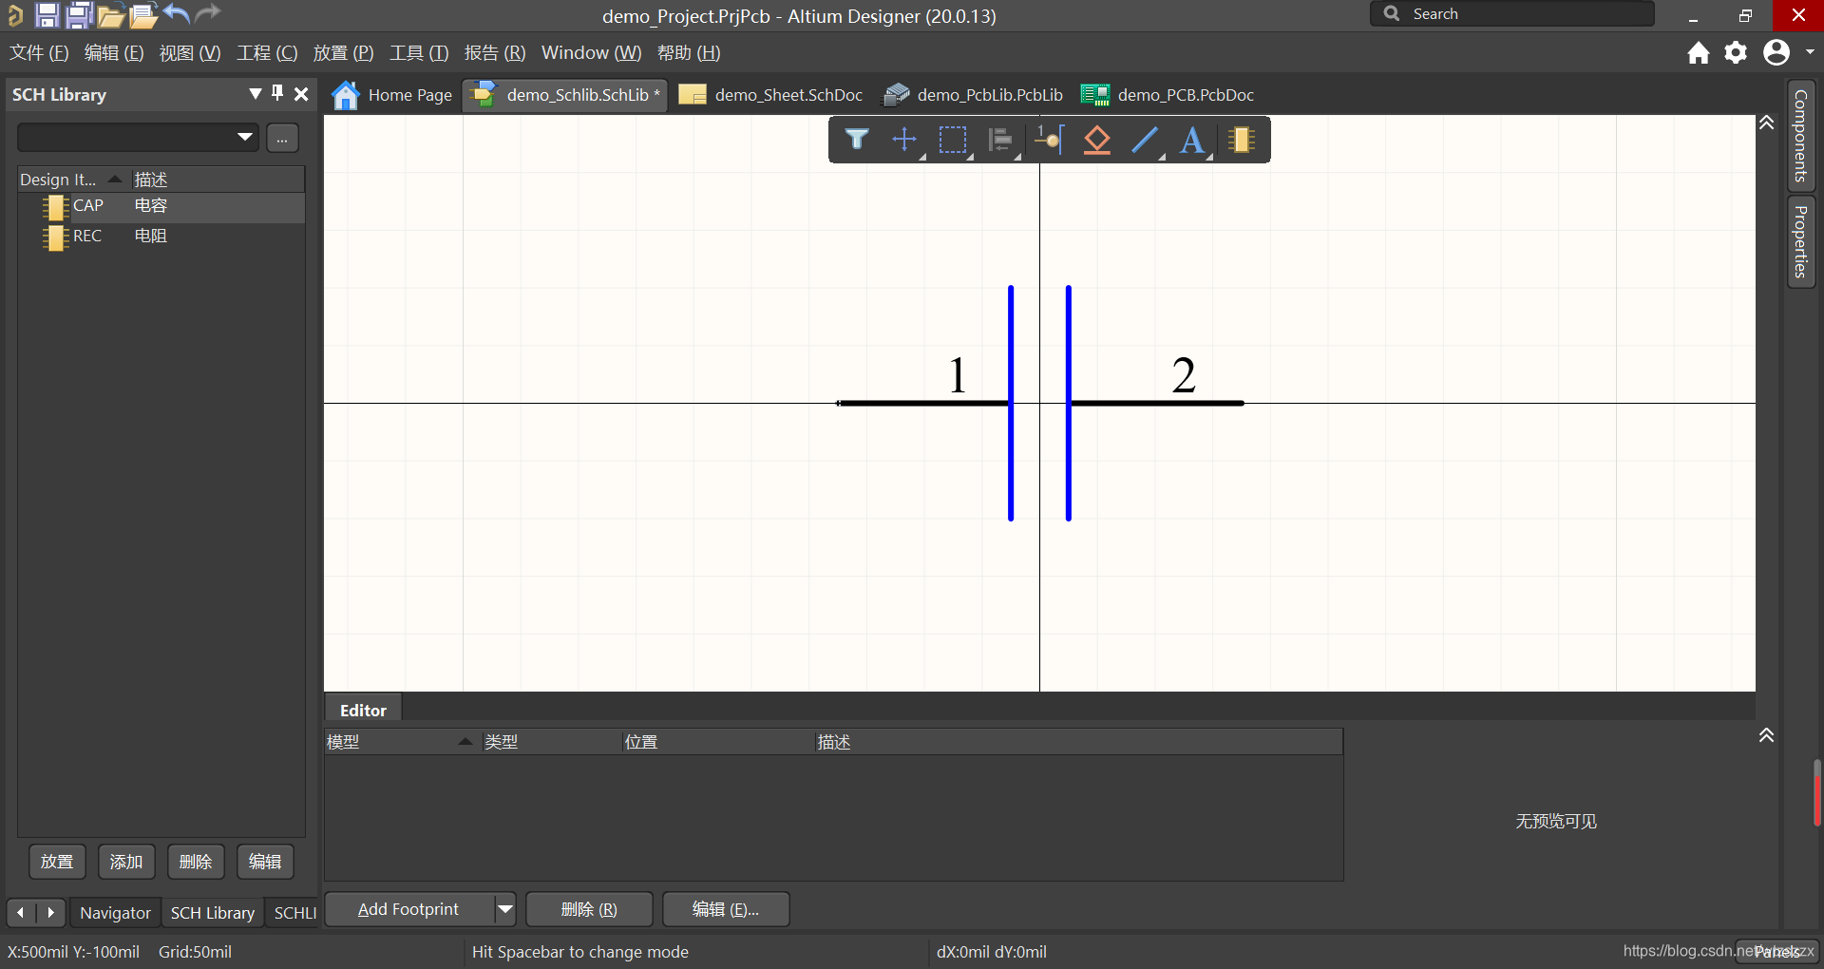This screenshot has width=1824, height=969.
Task: Select the Place Text String tool
Action: pos(1192,140)
